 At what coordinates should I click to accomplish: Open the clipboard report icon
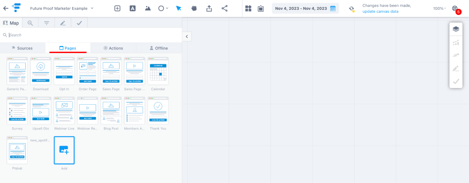click(260, 8)
